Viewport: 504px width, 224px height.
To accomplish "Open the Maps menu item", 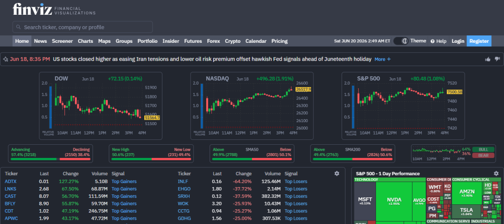I will 104,41.
